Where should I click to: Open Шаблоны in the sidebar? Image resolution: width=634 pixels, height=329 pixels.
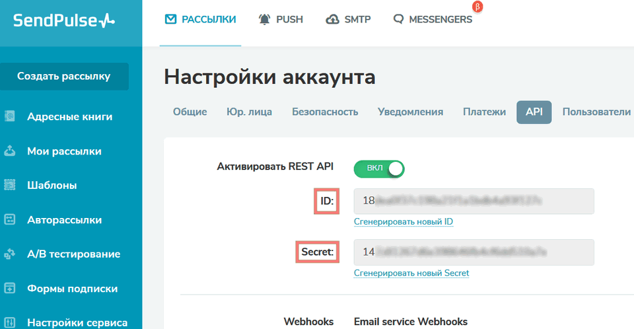[52, 185]
